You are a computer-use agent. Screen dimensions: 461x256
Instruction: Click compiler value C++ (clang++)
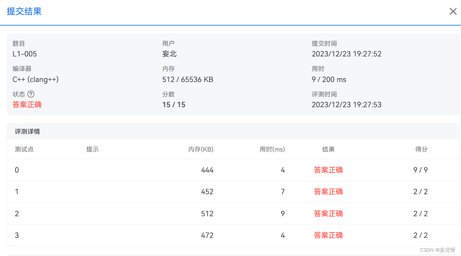click(x=35, y=80)
